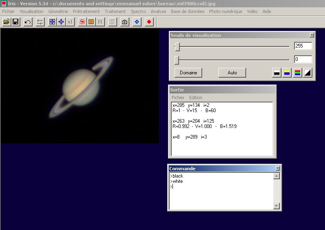
Task: Open the Traitement menu
Action: tap(115, 11)
